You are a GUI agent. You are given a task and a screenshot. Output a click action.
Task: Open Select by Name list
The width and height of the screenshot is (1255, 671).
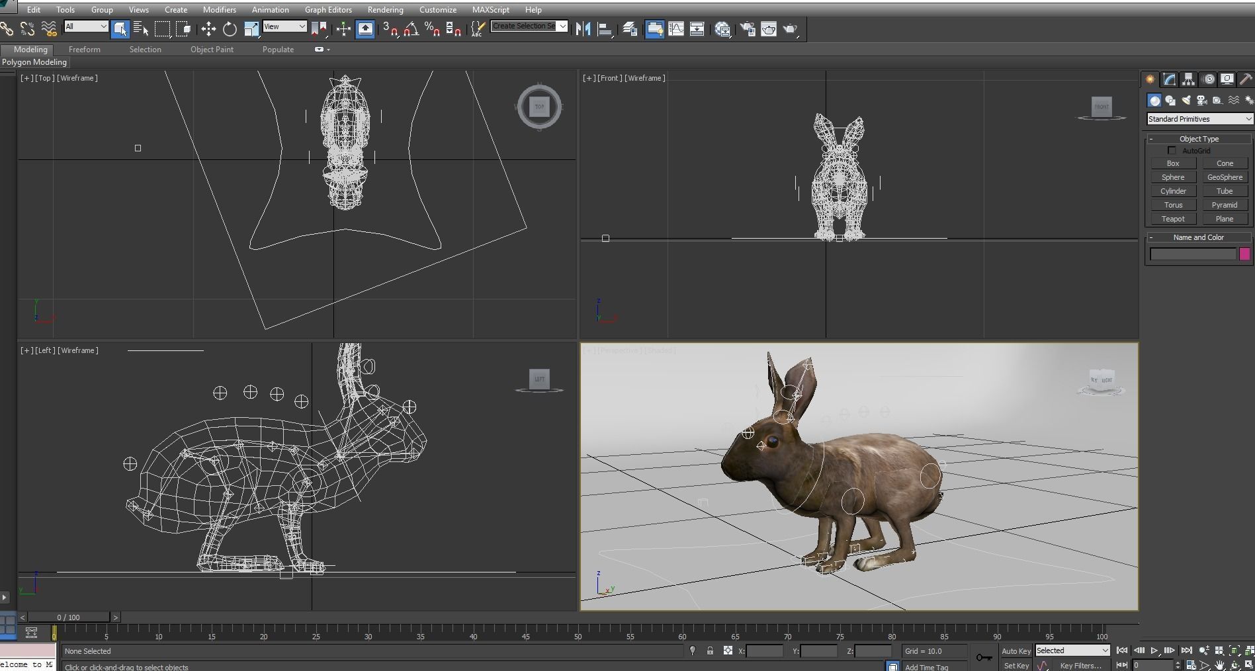tap(141, 28)
